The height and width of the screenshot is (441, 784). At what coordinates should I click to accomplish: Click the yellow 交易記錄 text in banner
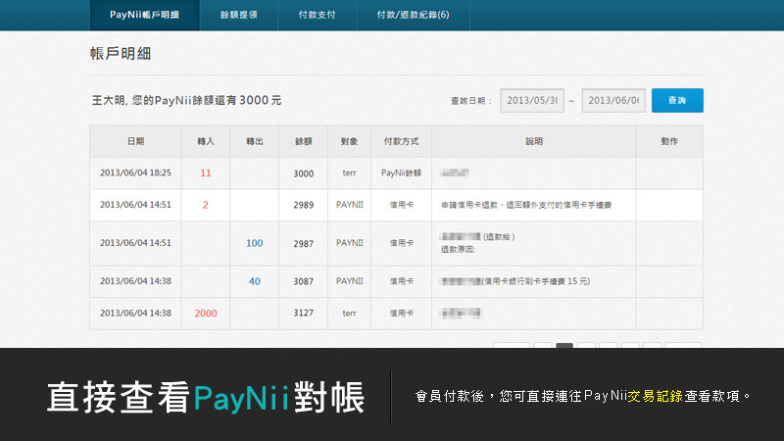(656, 397)
